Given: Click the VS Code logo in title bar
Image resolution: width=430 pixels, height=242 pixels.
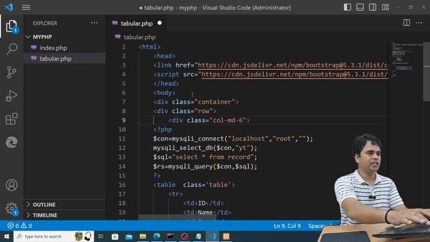Looking at the screenshot, I should [x=9, y=7].
